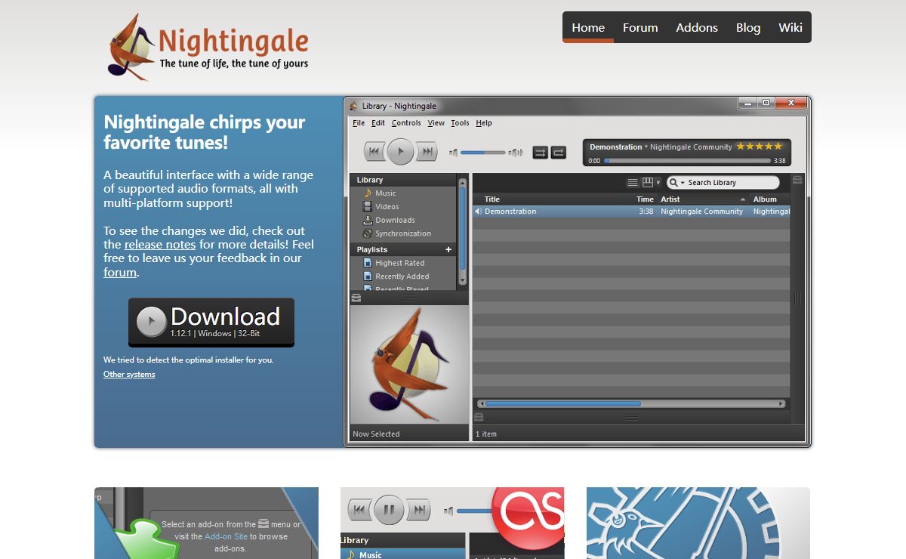Click the five-star rating in now playing
This screenshot has height=559, width=906.
pyautogui.click(x=760, y=147)
